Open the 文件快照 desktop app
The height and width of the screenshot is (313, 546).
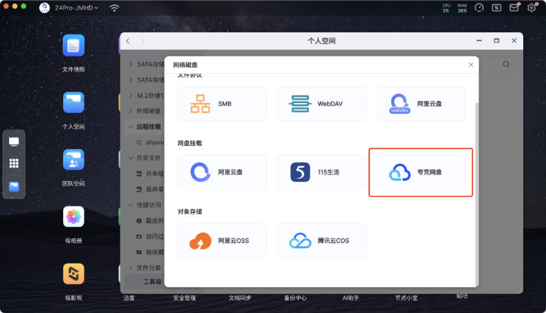[73, 45]
